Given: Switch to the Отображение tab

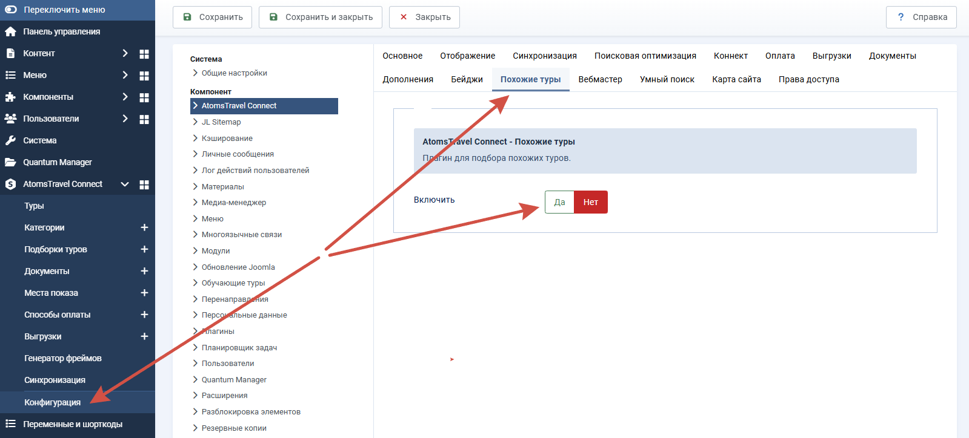Looking at the screenshot, I should [468, 56].
